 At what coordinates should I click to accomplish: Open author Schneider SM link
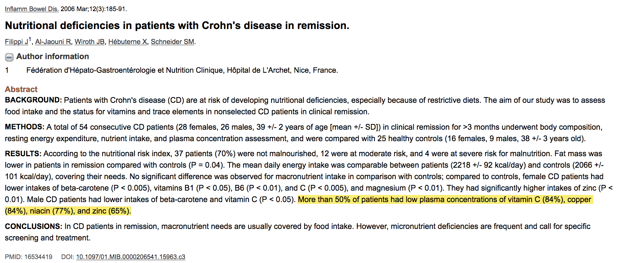pyautogui.click(x=172, y=42)
